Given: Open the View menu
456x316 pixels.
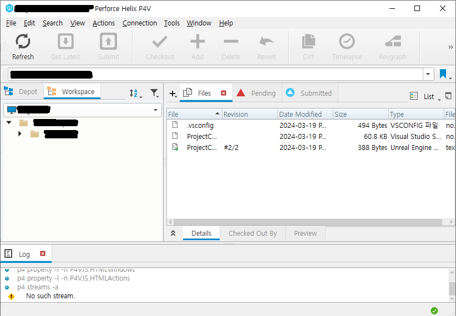Looking at the screenshot, I should click(x=78, y=23).
